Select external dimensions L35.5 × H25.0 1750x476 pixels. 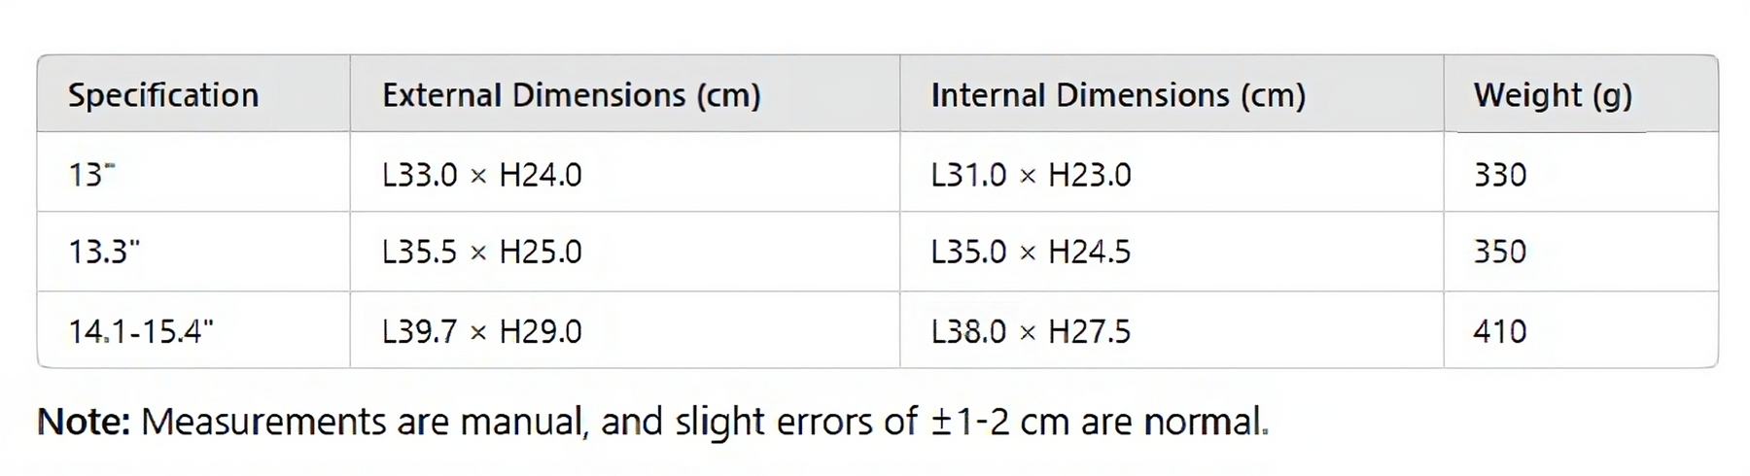(x=482, y=253)
